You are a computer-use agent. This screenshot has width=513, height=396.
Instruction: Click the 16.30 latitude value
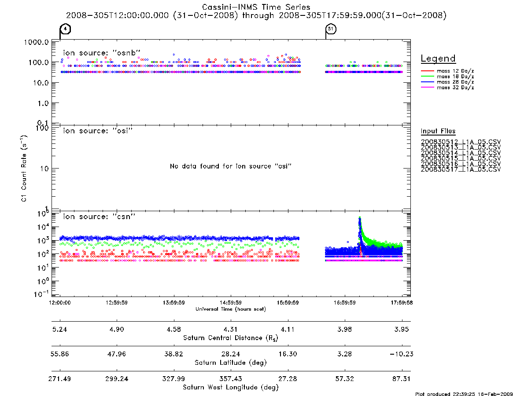[x=288, y=354]
